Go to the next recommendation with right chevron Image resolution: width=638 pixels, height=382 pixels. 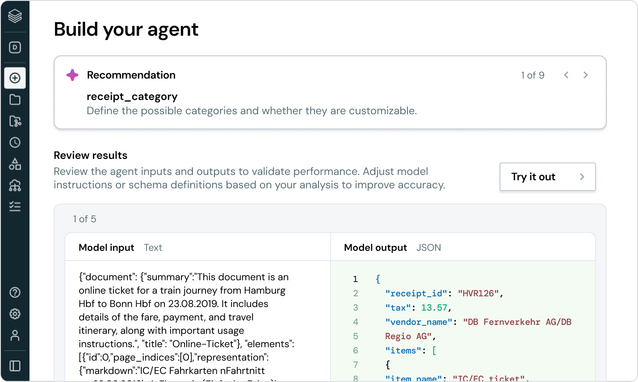[585, 75]
